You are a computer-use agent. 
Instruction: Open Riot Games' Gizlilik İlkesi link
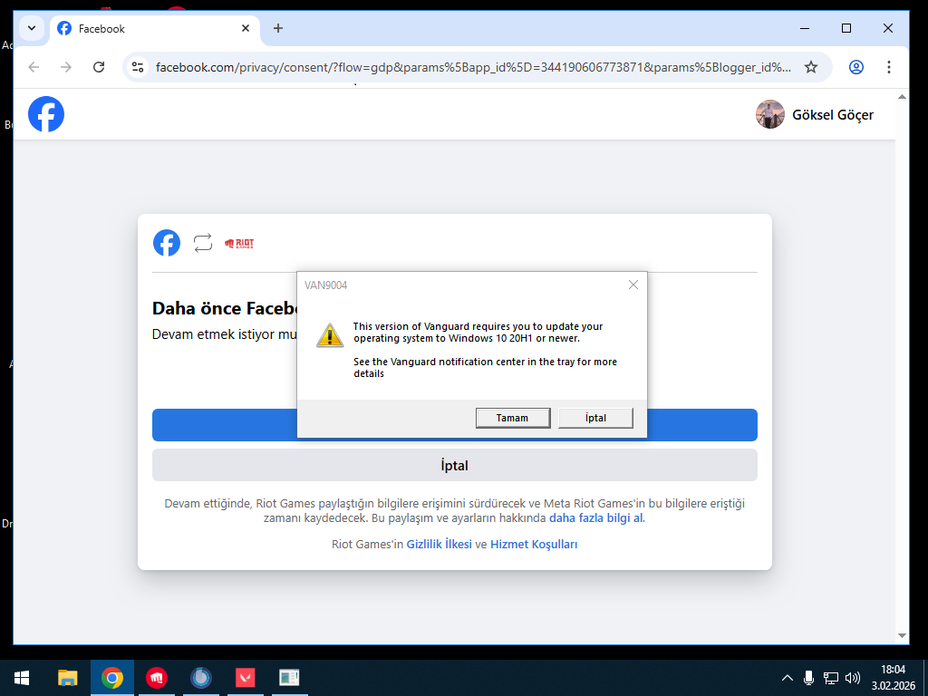point(440,544)
